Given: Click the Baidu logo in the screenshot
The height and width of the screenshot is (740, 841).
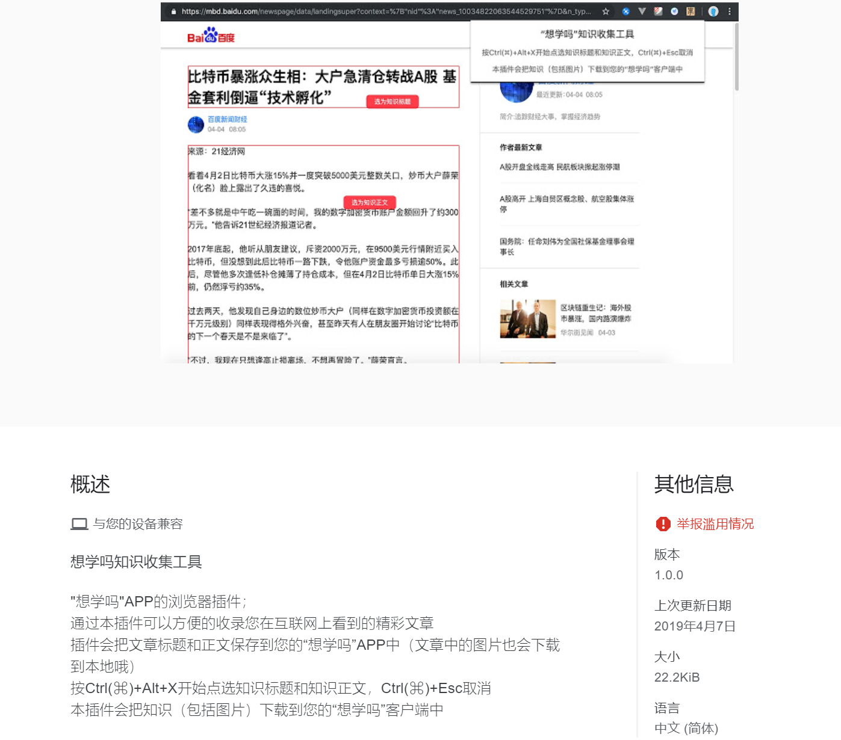Looking at the screenshot, I should (x=211, y=35).
